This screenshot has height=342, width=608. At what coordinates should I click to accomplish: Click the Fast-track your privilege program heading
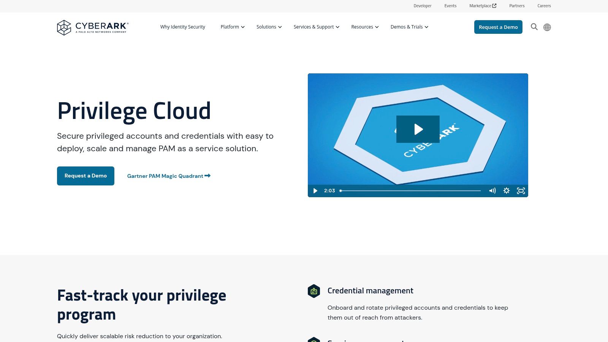(x=141, y=305)
